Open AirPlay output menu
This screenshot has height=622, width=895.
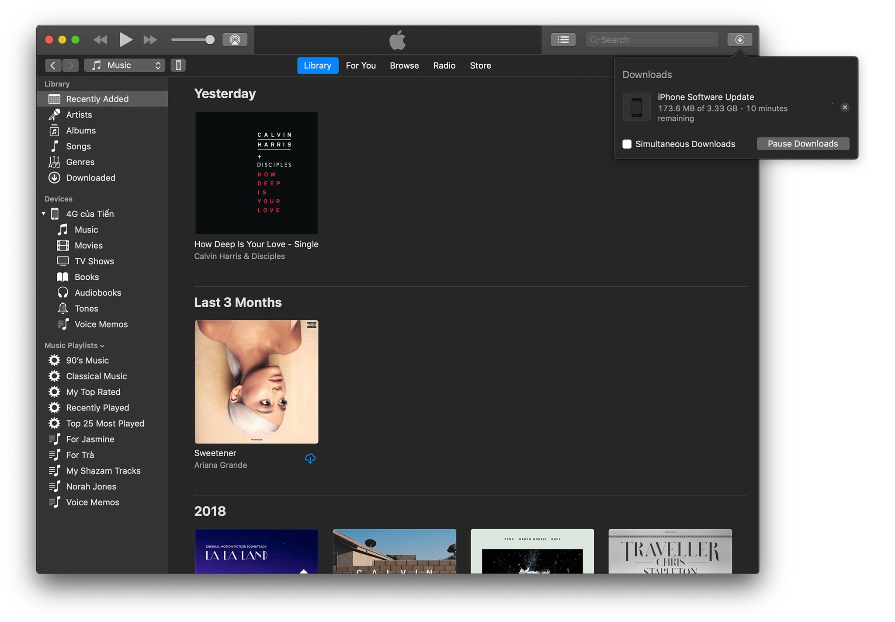pyautogui.click(x=235, y=40)
